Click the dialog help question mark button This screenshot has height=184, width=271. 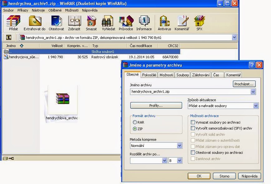(x=252, y=65)
